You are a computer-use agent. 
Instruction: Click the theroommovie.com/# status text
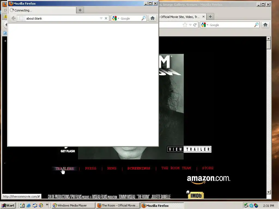point(21,196)
